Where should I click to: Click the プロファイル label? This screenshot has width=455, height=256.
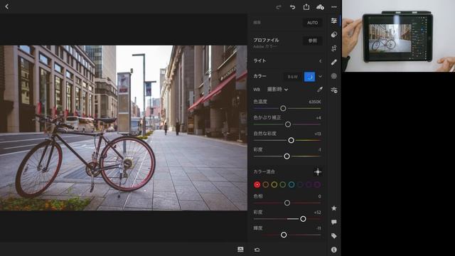[x=266, y=40]
